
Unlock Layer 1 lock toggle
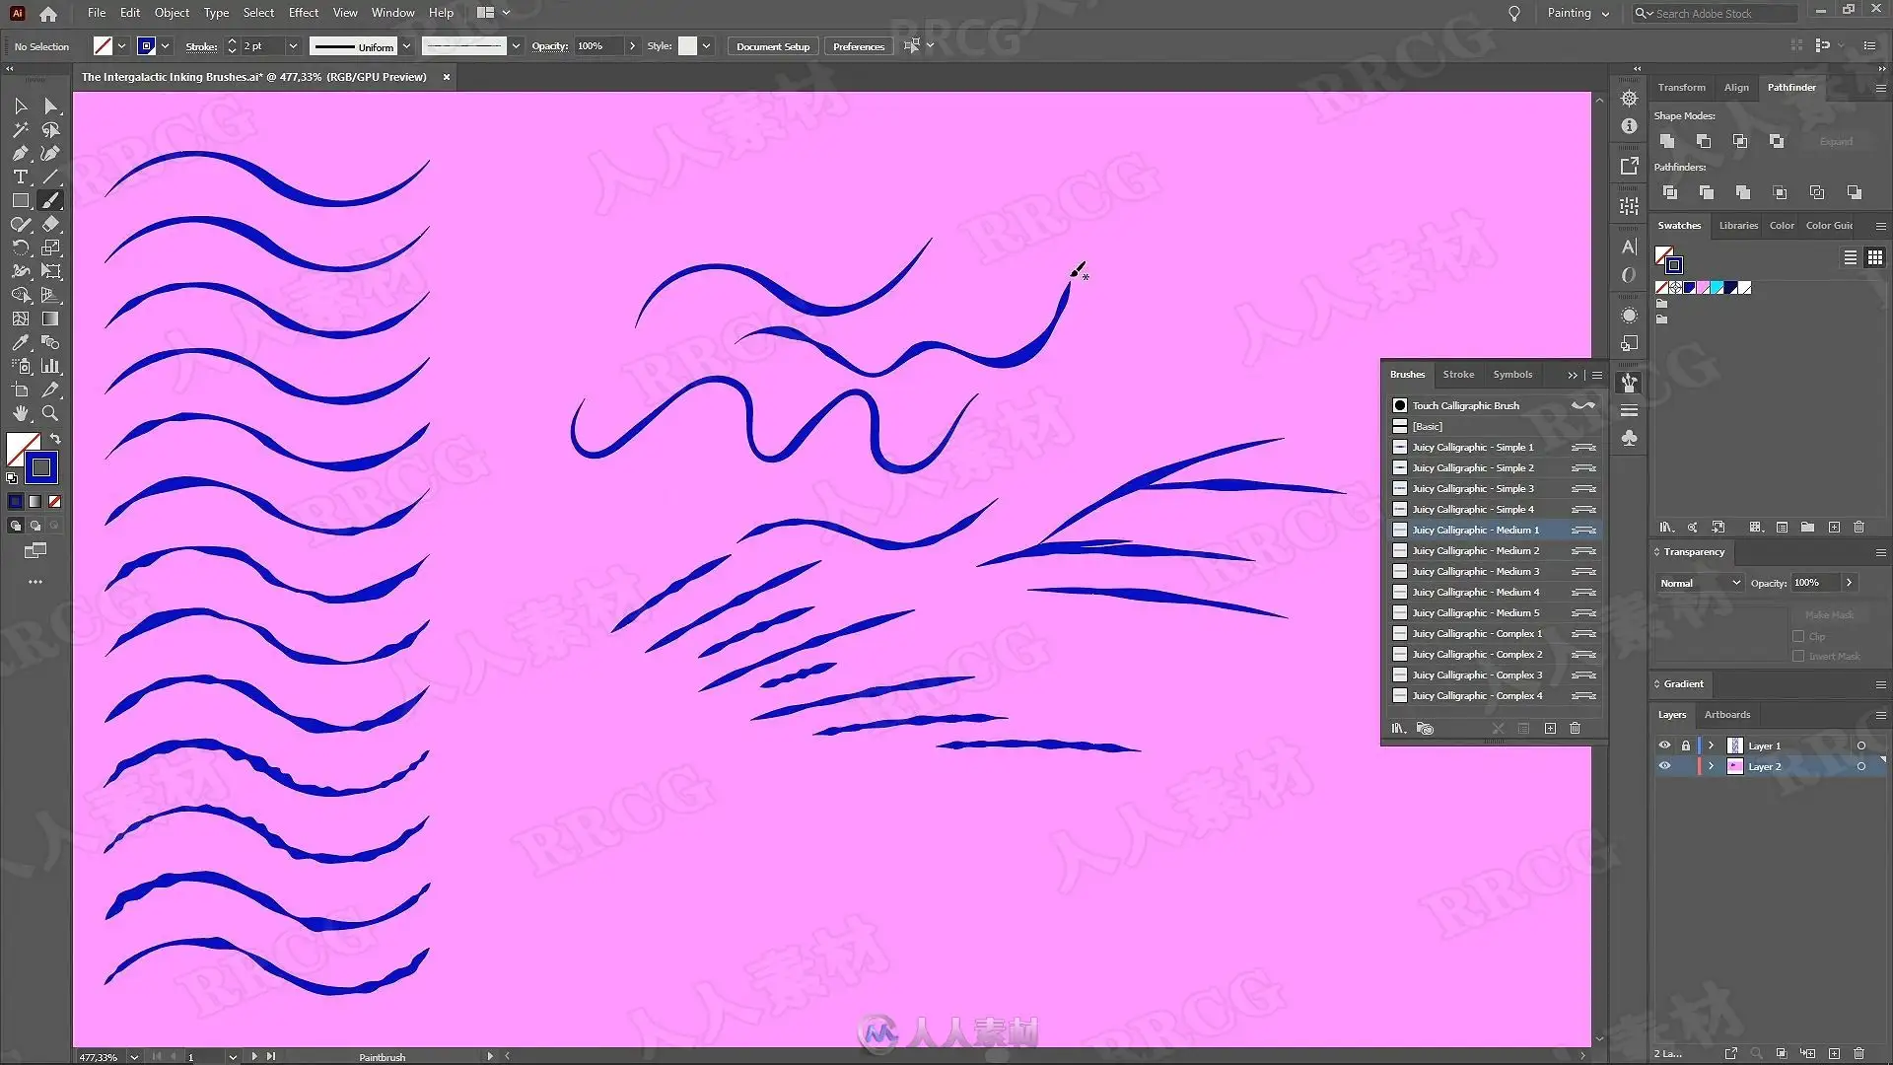pos(1686,745)
